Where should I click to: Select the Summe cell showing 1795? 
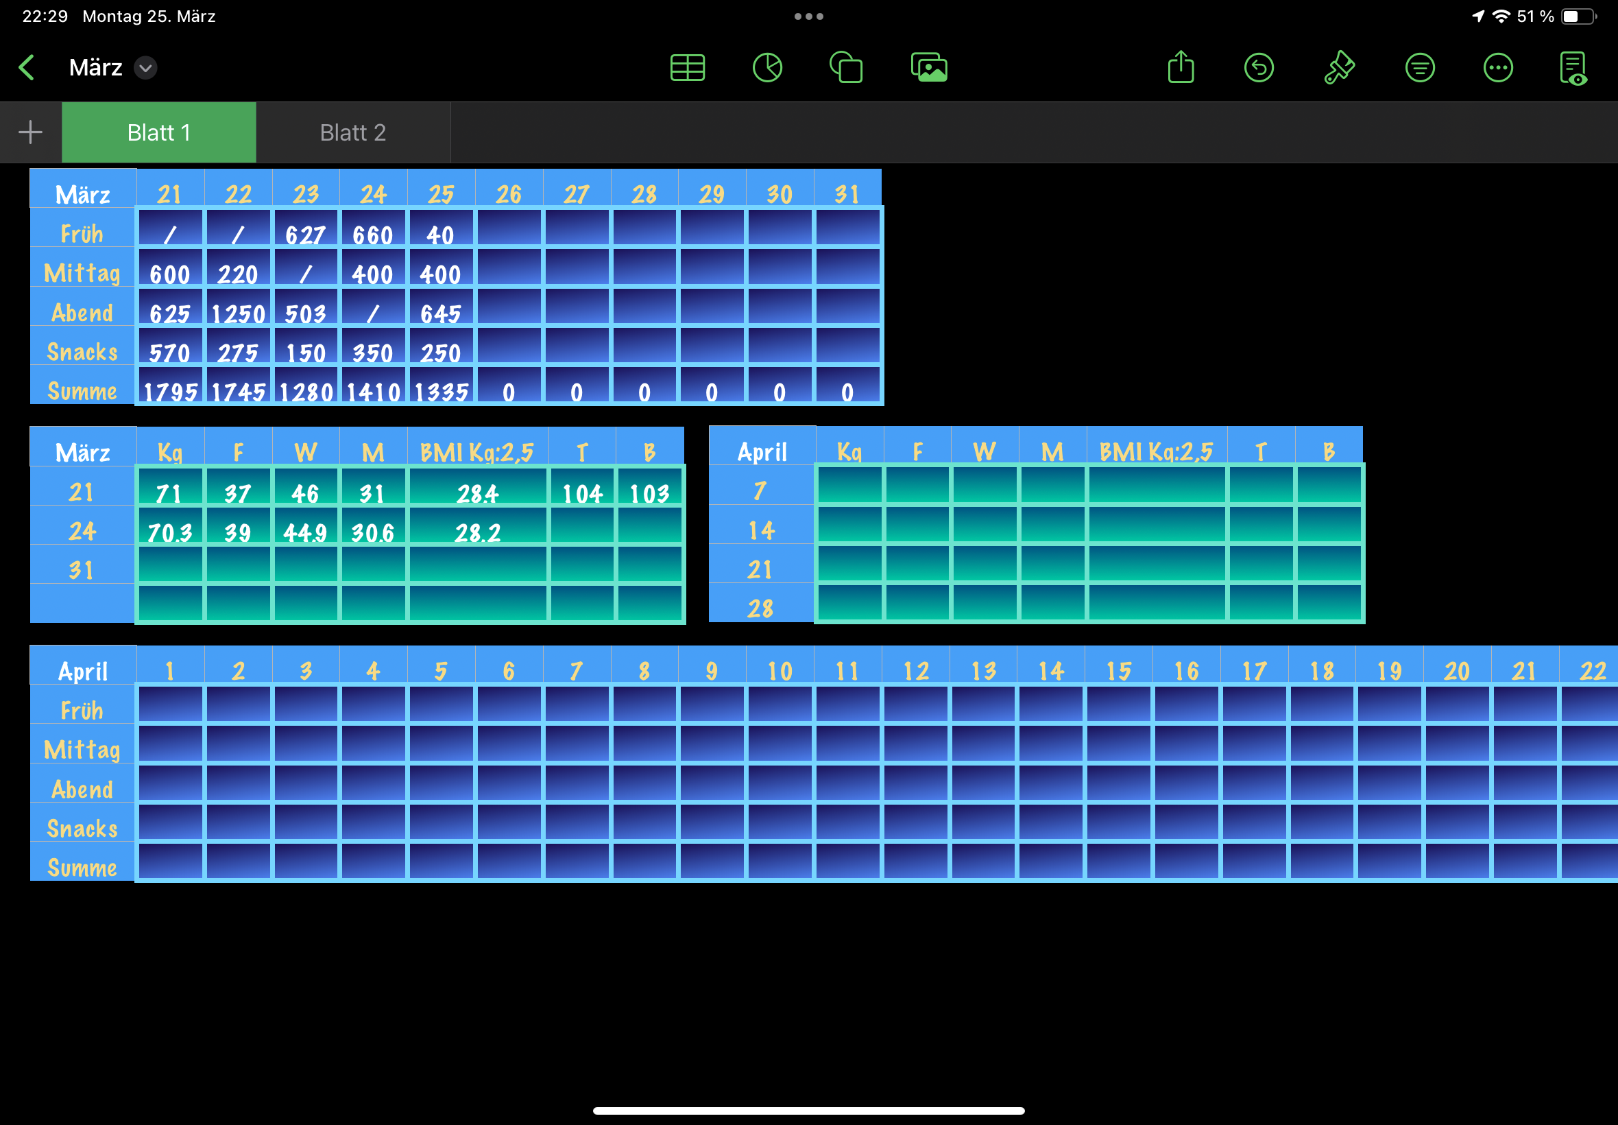(x=171, y=391)
